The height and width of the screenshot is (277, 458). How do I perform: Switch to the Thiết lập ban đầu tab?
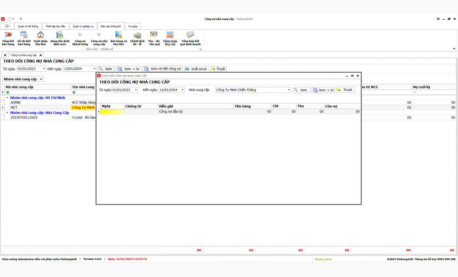(x=56, y=26)
